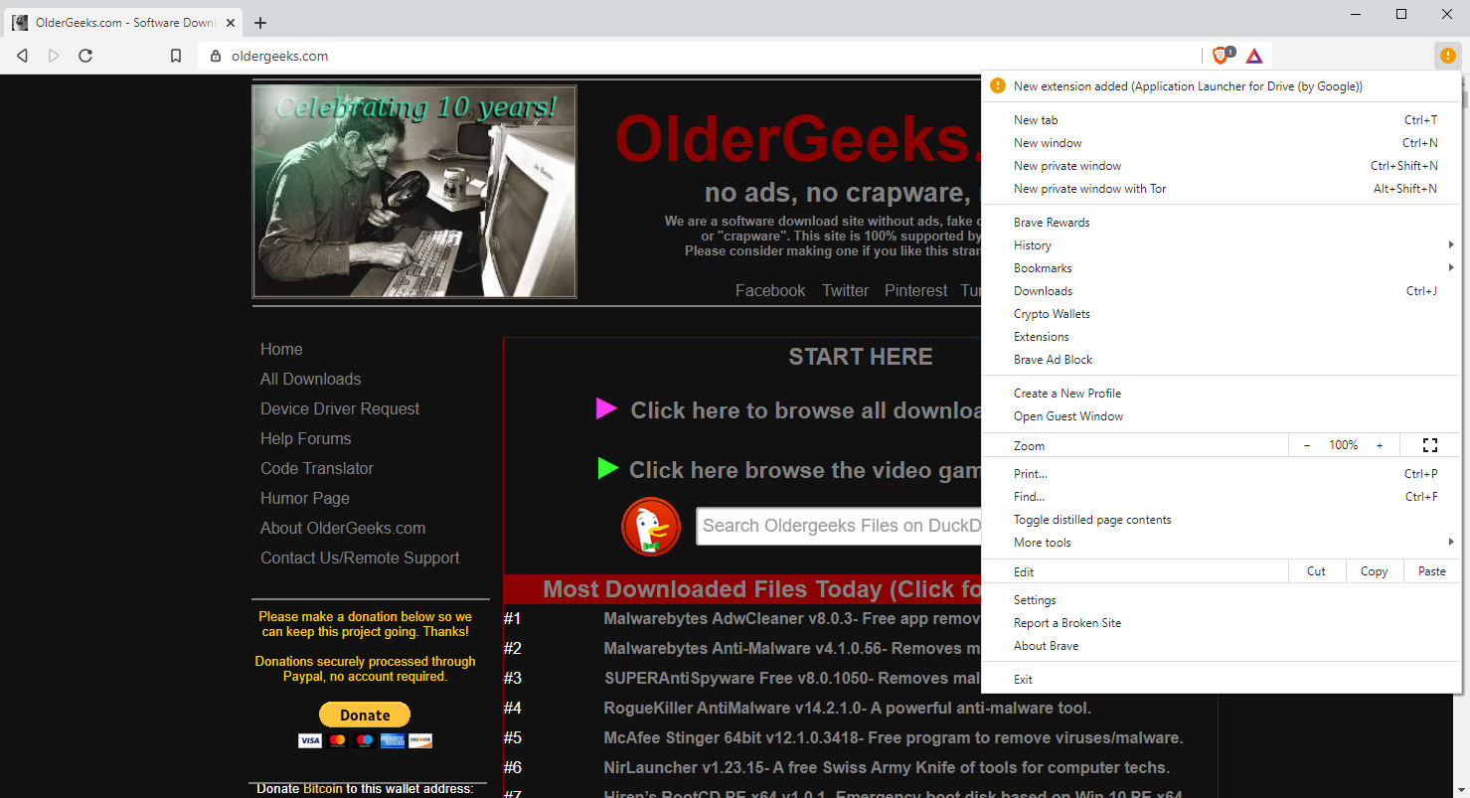
Task: Click the Brave Rewards triangle icon
Action: [x=1254, y=56]
